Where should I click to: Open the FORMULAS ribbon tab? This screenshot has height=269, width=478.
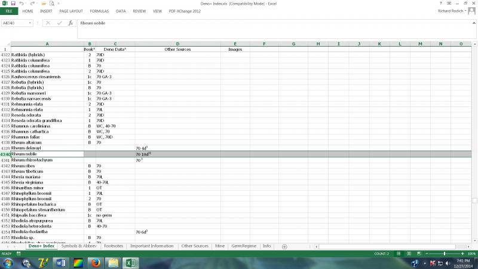(99, 11)
